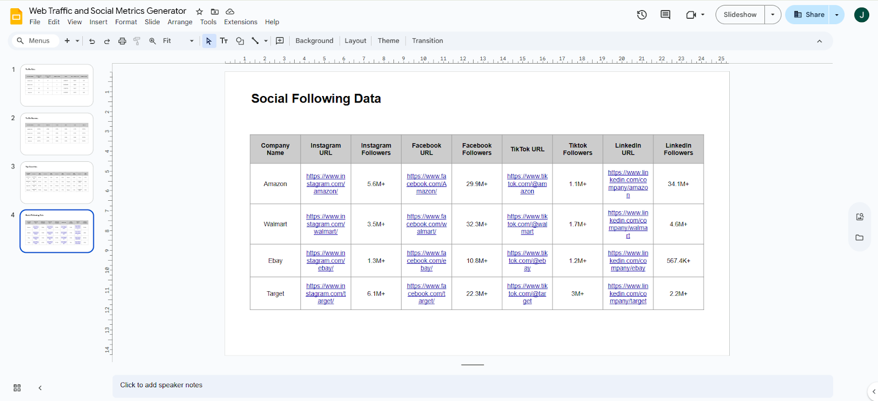The height and width of the screenshot is (401, 878).
Task: Select slide 1 thumbnail
Action: (x=57, y=85)
